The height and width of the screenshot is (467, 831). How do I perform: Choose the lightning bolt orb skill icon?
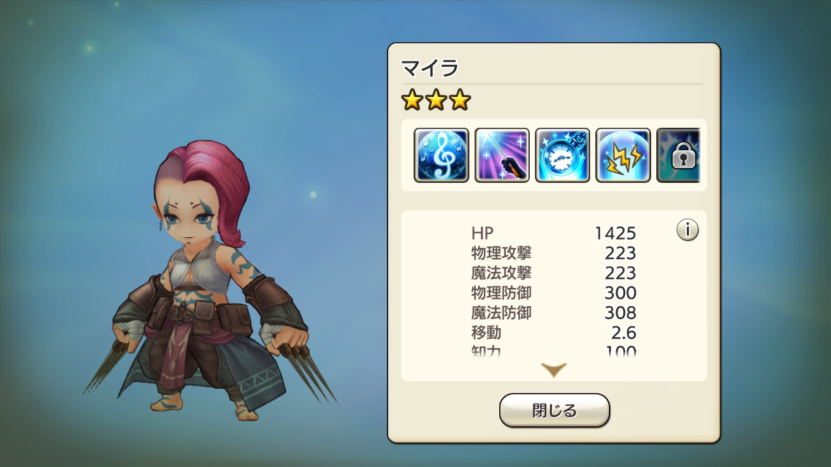point(623,155)
